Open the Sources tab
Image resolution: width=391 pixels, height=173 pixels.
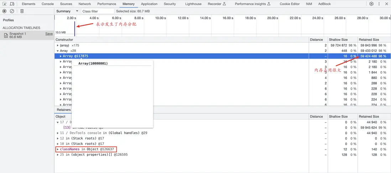pyautogui.click(x=66, y=4)
